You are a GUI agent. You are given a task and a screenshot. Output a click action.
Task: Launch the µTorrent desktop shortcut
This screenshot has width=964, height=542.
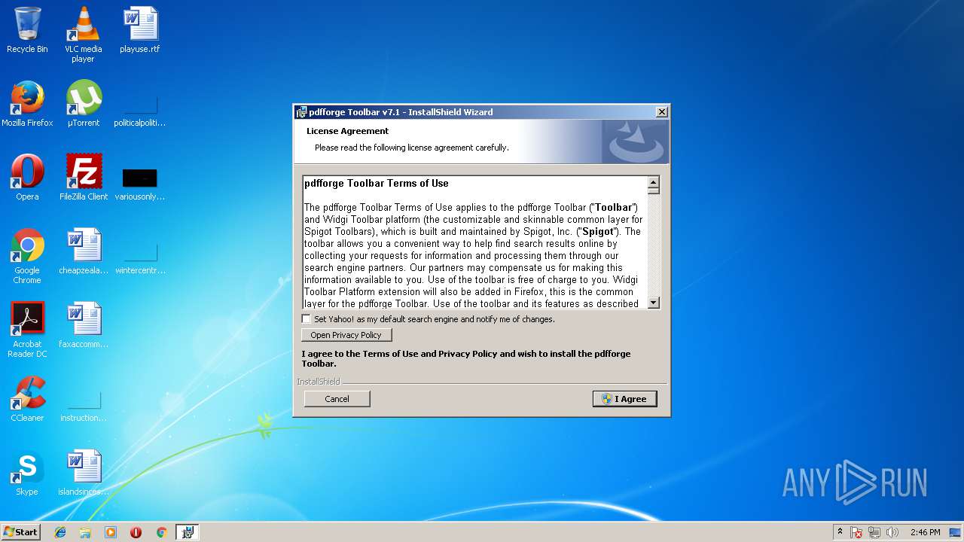click(x=84, y=104)
